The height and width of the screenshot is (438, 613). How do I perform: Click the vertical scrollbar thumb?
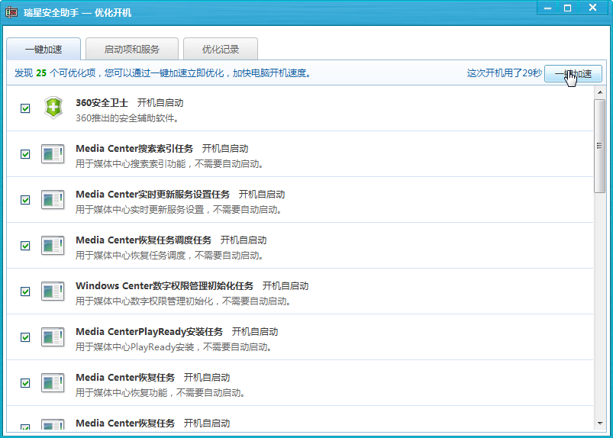click(x=600, y=145)
